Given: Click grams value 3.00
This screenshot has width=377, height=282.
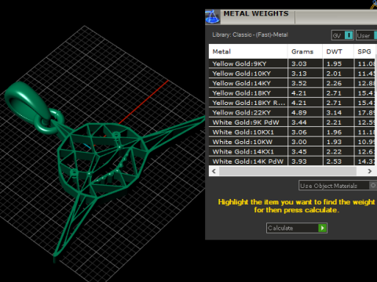Looking at the screenshot, I should click(299, 142).
